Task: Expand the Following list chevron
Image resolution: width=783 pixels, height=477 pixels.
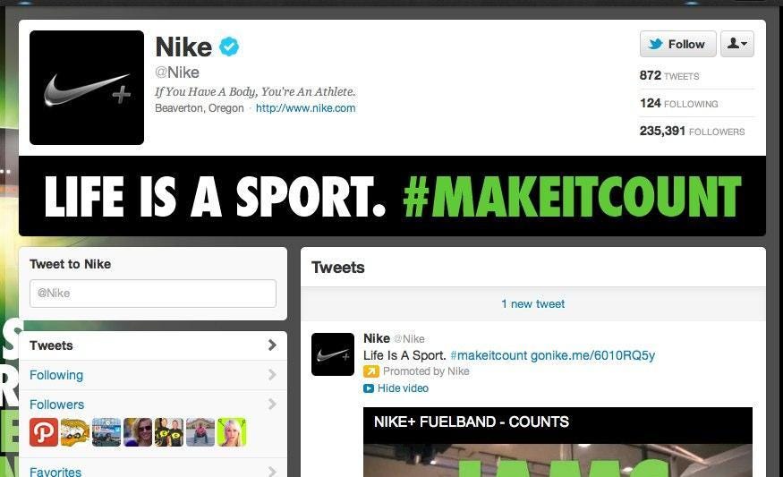Action: point(272,375)
